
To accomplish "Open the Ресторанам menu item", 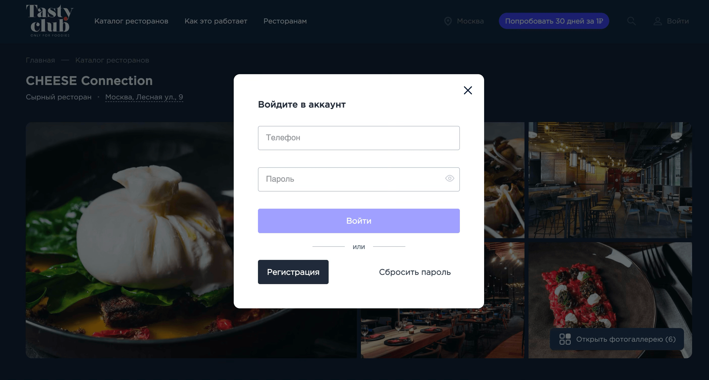I will pos(285,21).
